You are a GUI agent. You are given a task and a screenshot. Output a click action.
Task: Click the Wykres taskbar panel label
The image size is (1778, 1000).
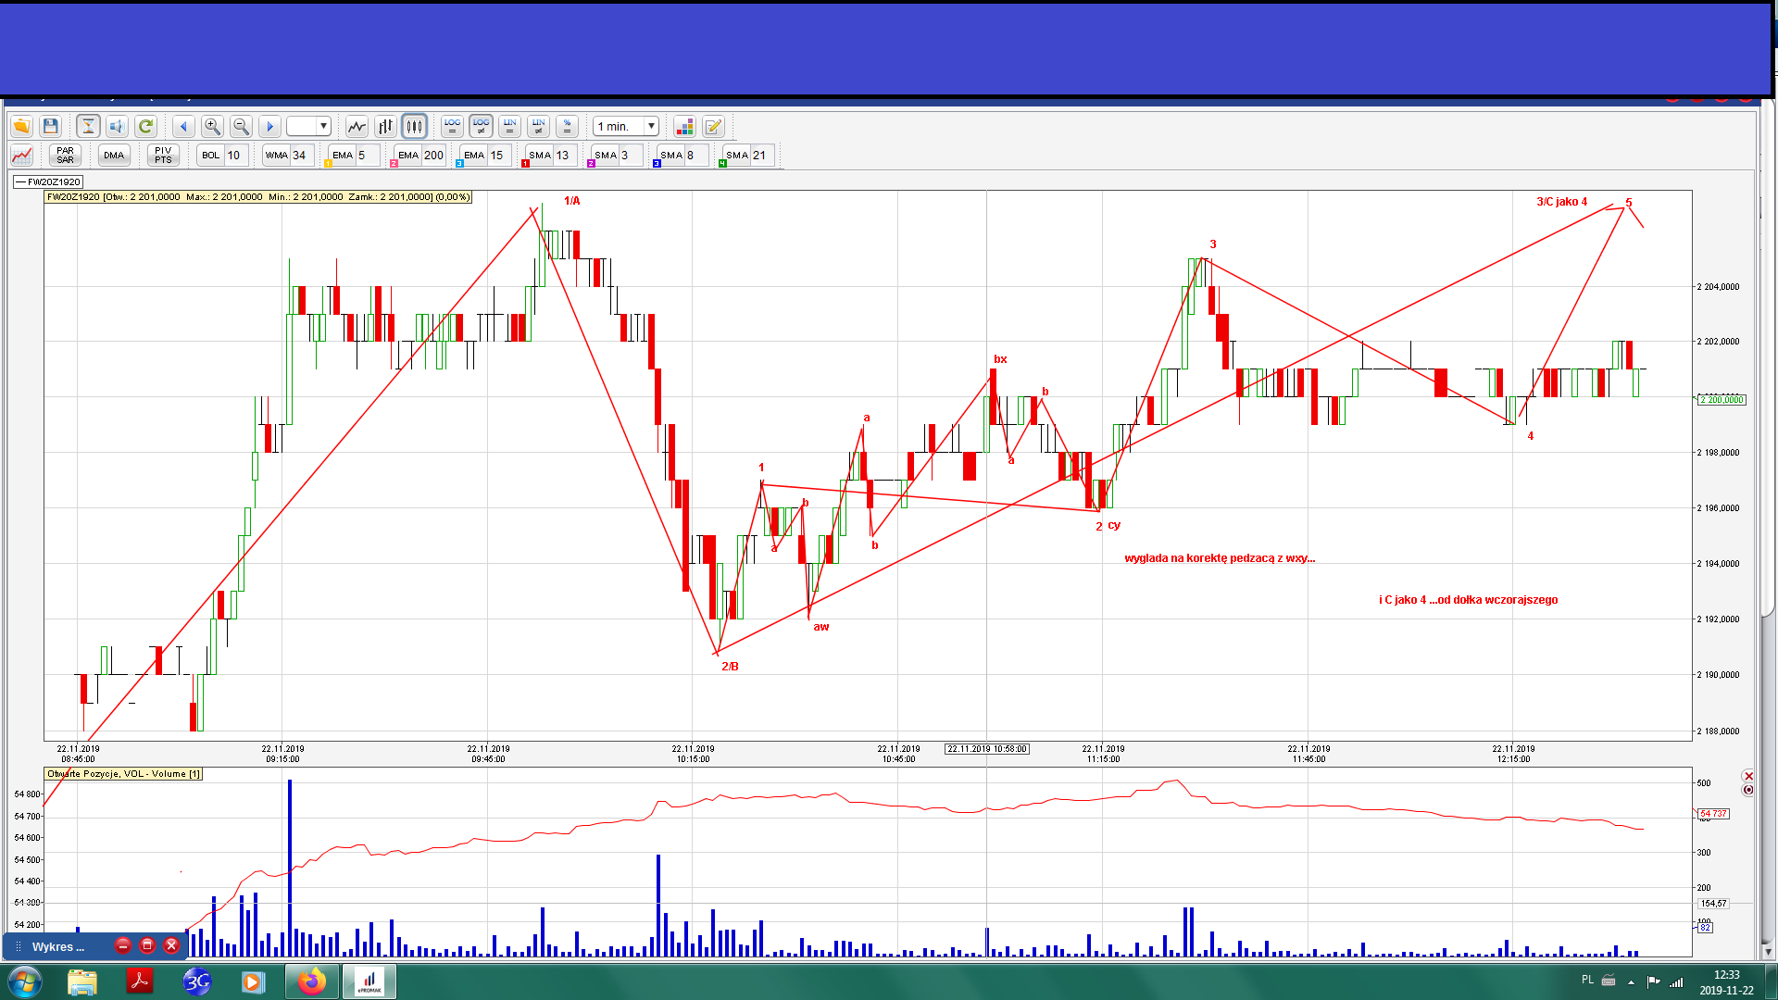point(57,946)
